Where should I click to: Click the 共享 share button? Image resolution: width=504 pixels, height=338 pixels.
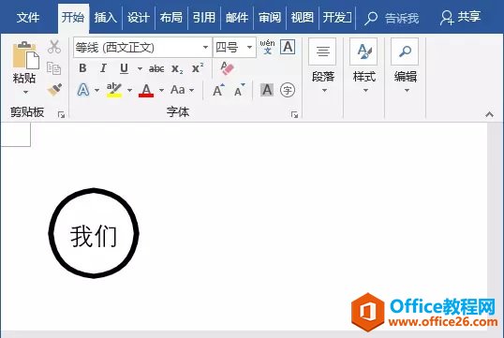(x=460, y=17)
